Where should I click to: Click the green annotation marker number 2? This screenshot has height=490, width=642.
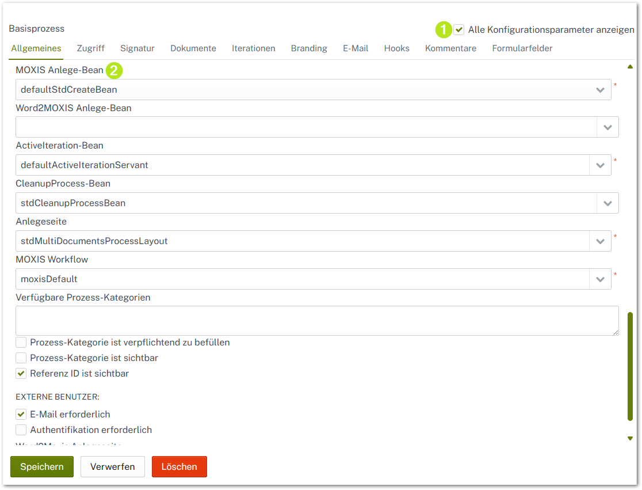click(x=114, y=71)
